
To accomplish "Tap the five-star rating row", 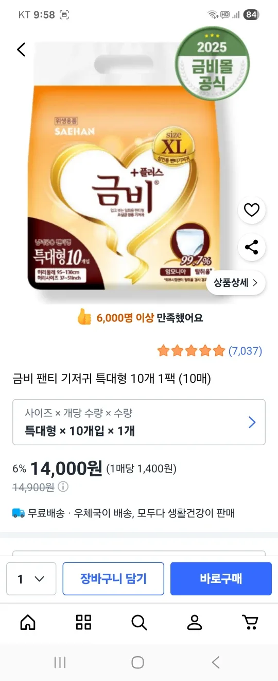I will [210, 351].
